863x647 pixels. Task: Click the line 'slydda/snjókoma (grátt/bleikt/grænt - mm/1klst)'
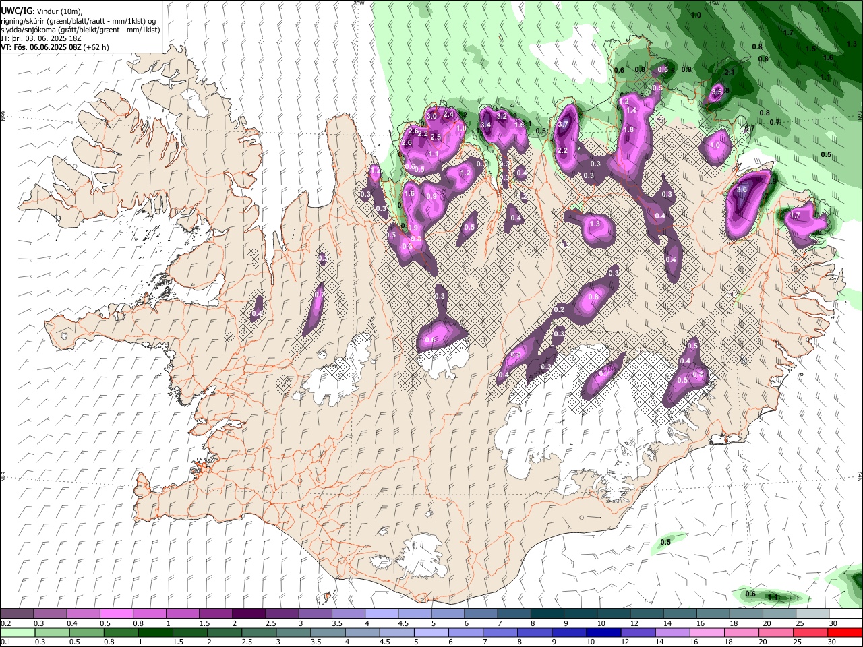80,30
